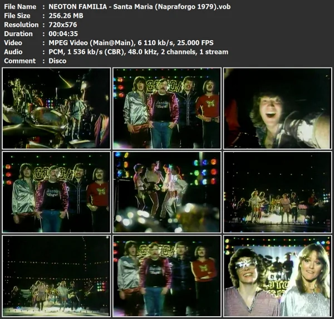Click the 'Audio' label
Image resolution: width=334 pixels, height=319 pixels.
click(13, 52)
